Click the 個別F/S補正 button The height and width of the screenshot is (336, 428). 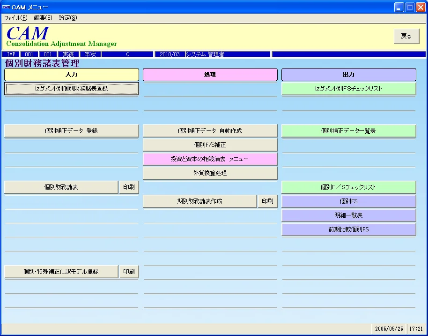(x=210, y=145)
